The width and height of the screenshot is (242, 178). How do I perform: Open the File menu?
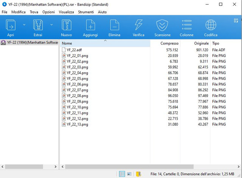(x=5, y=12)
